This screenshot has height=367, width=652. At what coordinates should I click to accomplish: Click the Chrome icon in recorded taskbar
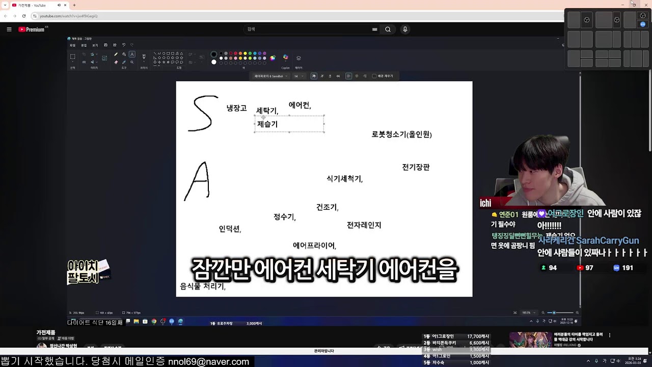[x=154, y=322]
